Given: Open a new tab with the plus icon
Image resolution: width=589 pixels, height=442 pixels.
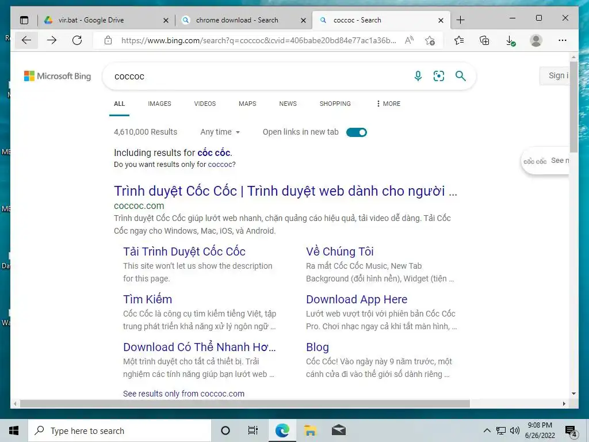Looking at the screenshot, I should [460, 20].
